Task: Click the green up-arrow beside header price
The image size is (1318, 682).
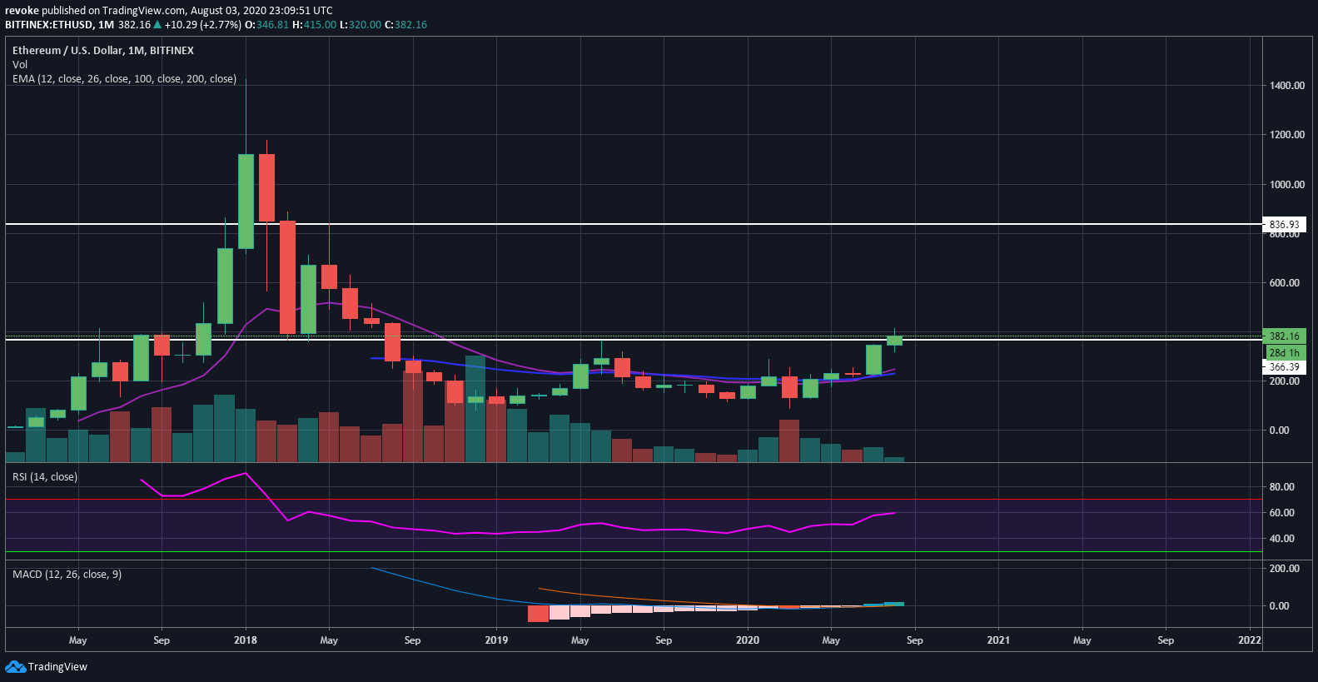Action: [157, 25]
